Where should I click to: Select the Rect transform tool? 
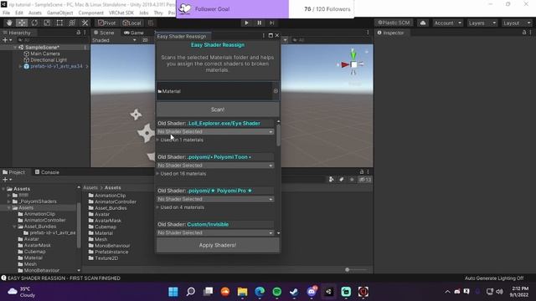[59, 23]
